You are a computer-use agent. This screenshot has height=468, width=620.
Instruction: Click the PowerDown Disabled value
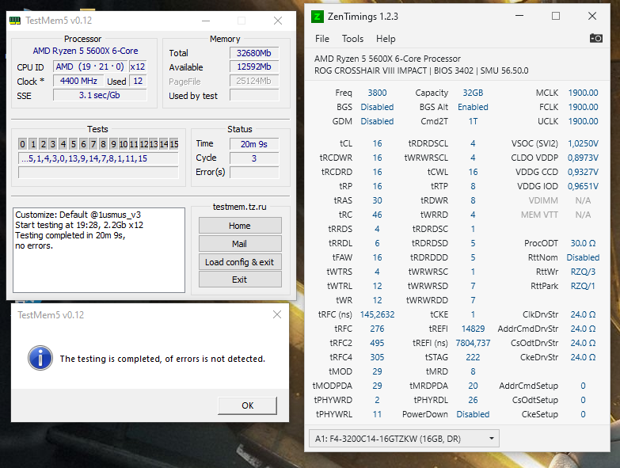click(x=473, y=414)
